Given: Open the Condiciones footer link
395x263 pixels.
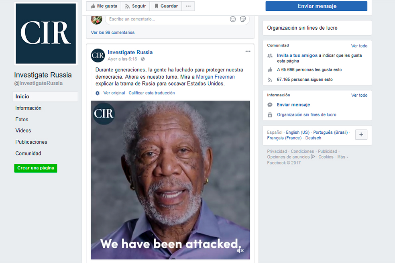Looking at the screenshot, I should pos(302,151).
